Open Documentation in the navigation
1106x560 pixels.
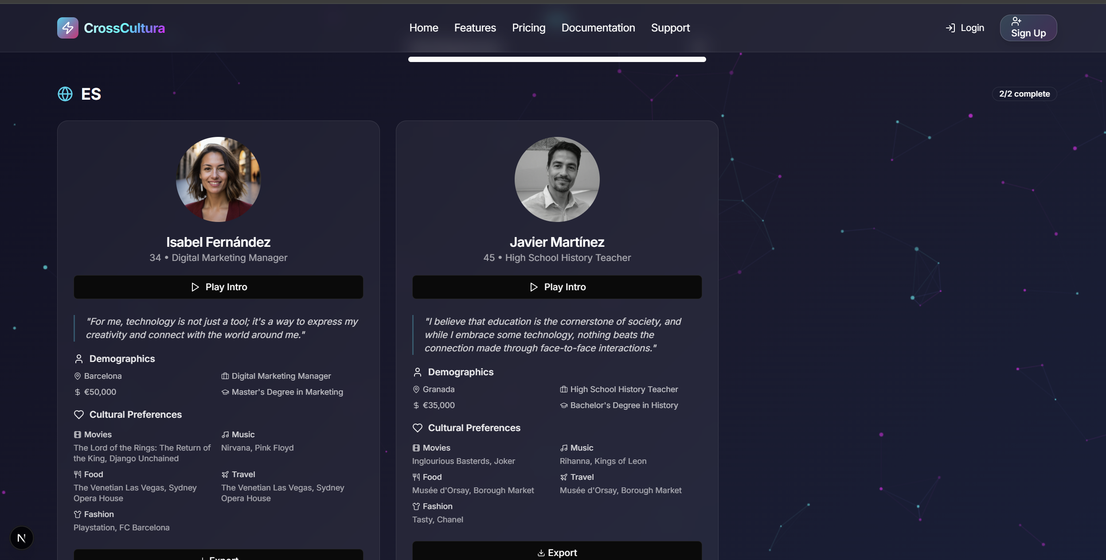(x=598, y=28)
